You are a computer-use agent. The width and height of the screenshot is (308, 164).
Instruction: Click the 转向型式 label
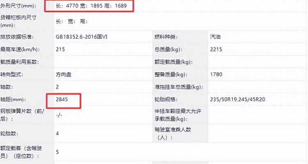click(x=12, y=75)
